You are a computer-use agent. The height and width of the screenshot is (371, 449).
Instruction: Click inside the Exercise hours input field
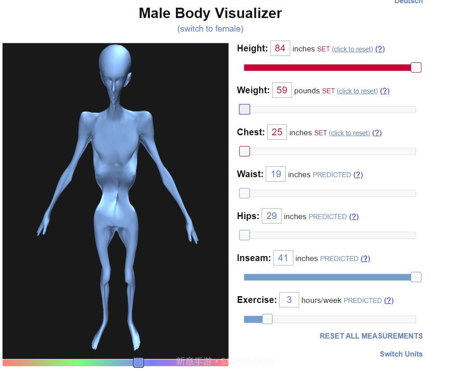point(289,300)
